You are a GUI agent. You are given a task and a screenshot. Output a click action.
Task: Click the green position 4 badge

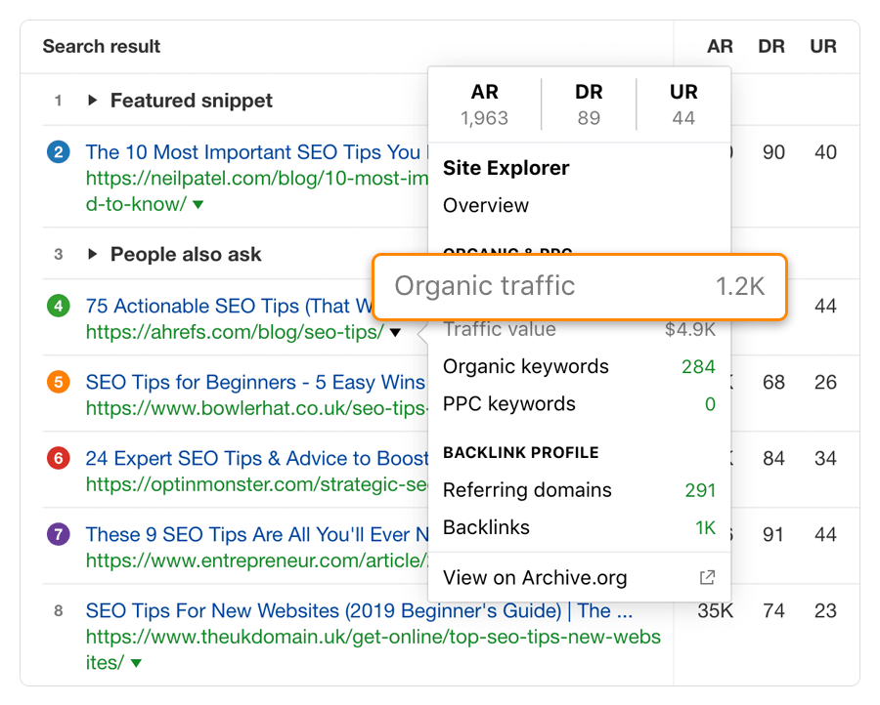(59, 306)
